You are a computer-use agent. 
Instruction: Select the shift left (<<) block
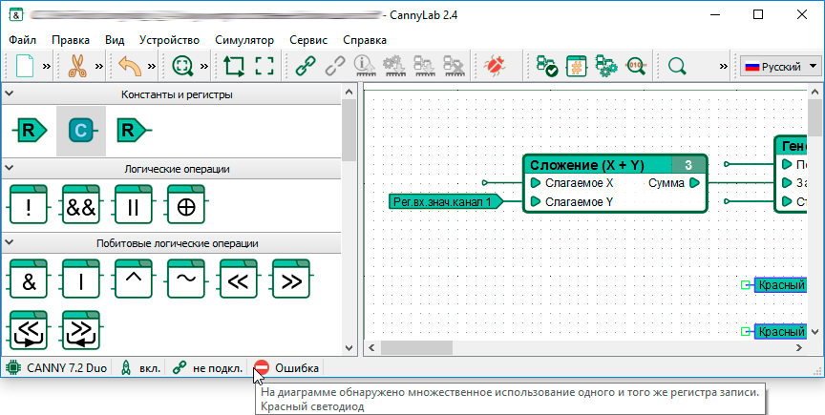point(239,280)
